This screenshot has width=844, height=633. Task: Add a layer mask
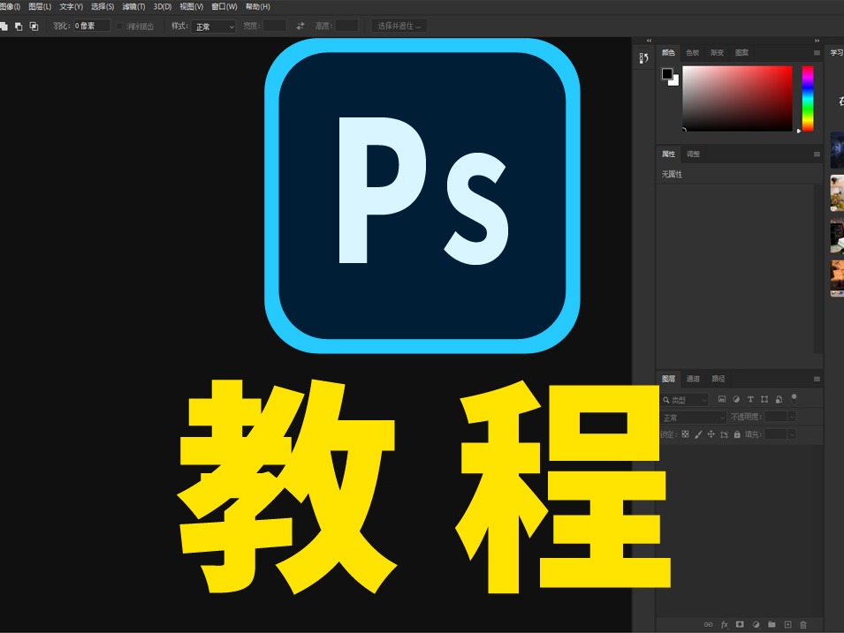click(x=740, y=624)
